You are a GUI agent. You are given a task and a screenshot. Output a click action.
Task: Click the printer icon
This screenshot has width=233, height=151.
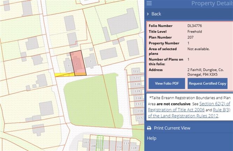pos(149,128)
